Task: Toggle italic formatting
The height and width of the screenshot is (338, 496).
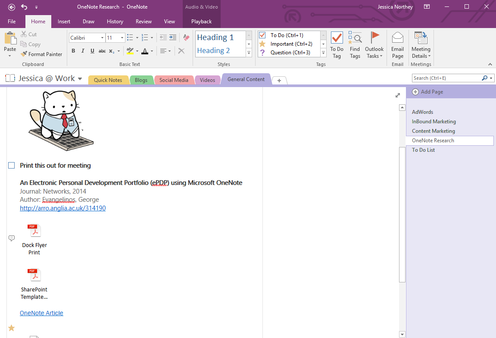Action: (x=82, y=51)
